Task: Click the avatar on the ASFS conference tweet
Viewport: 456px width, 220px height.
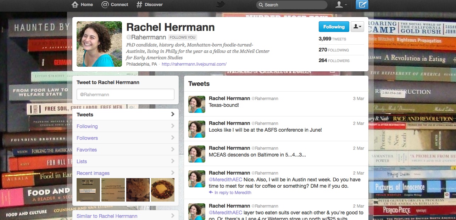Action: pos(197,129)
